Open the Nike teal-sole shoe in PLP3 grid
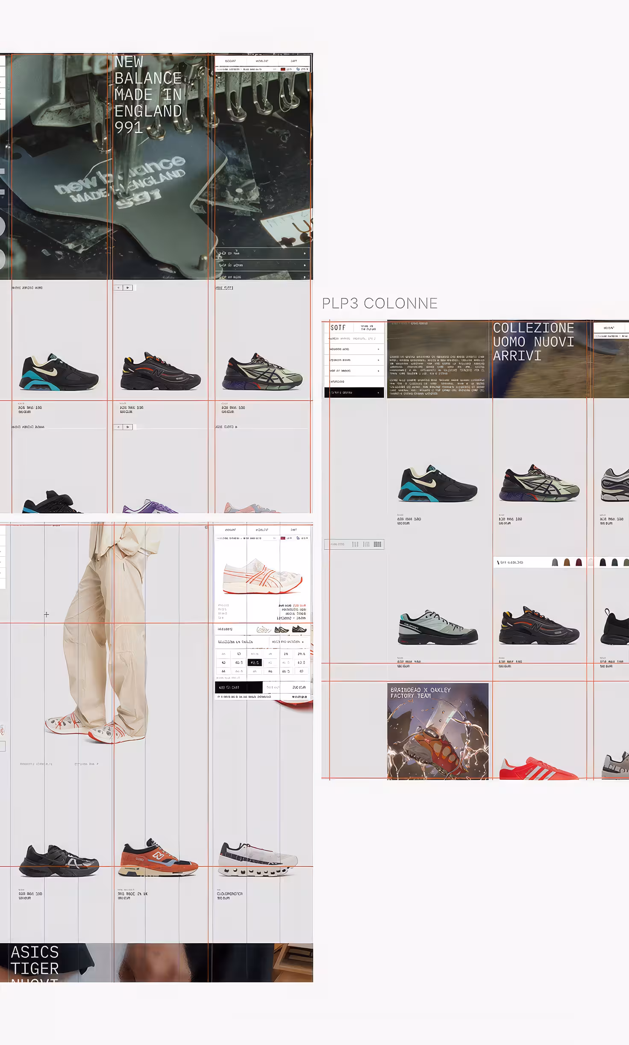The height and width of the screenshot is (1045, 629). click(x=438, y=484)
